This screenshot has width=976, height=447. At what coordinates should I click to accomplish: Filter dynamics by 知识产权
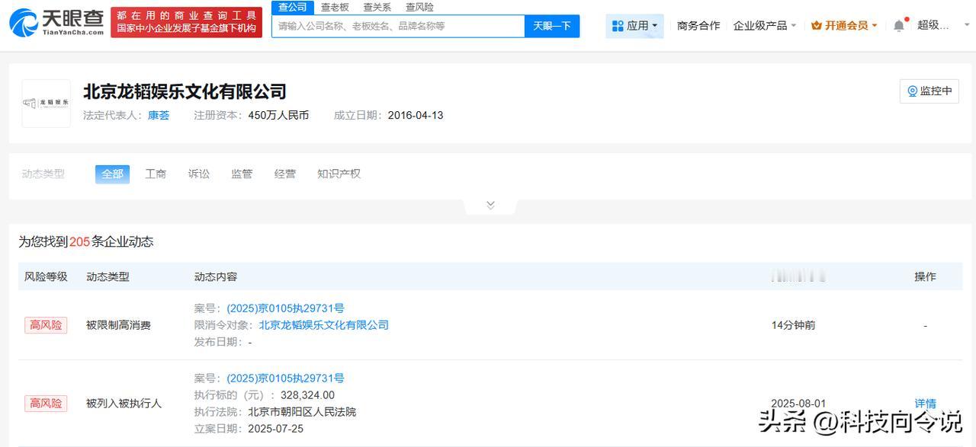click(x=339, y=174)
